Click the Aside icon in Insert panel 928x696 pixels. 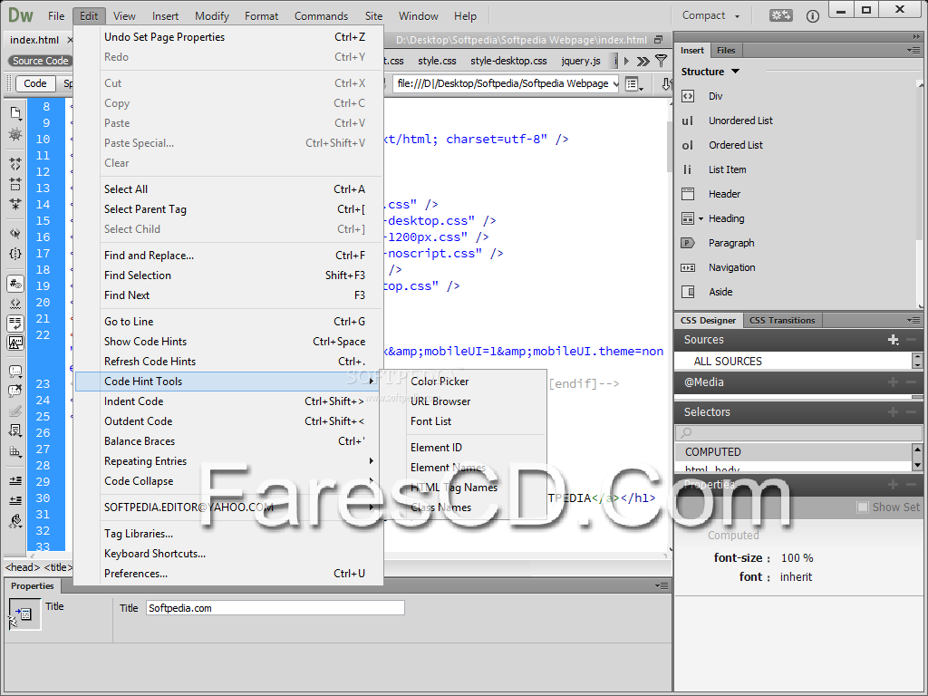point(688,292)
